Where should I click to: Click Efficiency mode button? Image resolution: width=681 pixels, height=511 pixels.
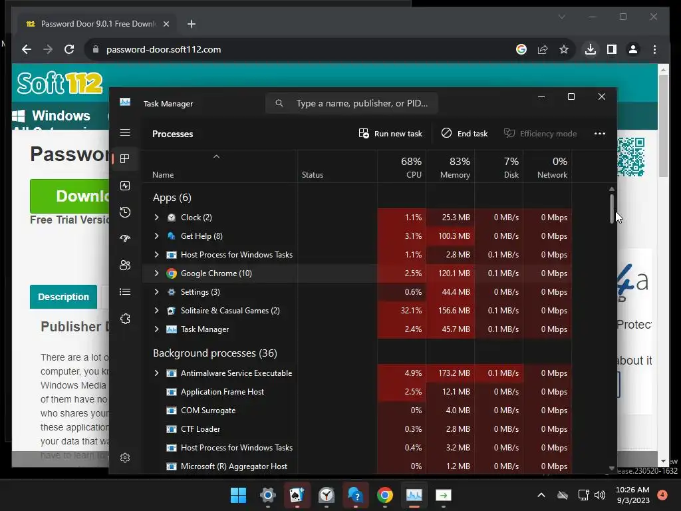pos(540,134)
